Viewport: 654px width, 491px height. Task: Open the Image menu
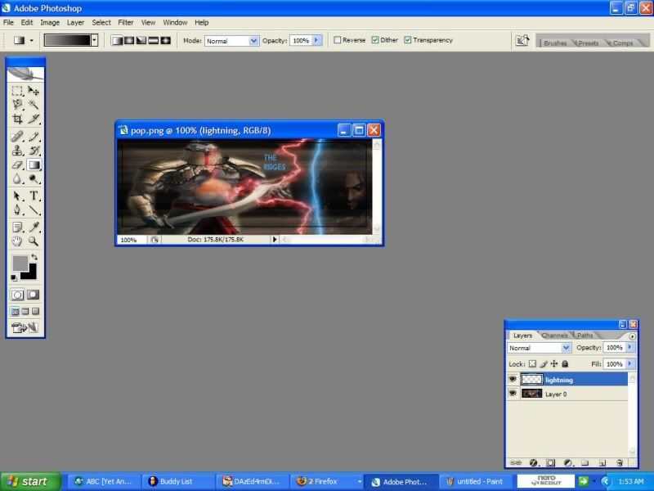(50, 23)
